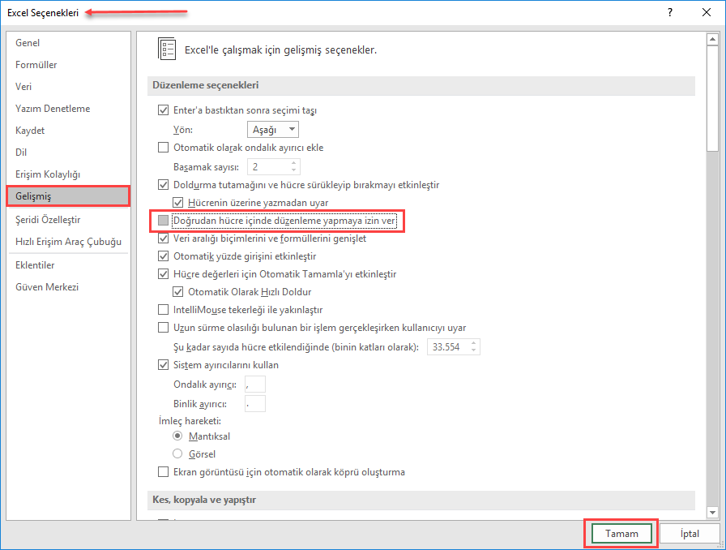Enable 'IntelliMouse tekerleği ile yakınlaştır'
The width and height of the screenshot is (726, 550).
pyautogui.click(x=163, y=310)
